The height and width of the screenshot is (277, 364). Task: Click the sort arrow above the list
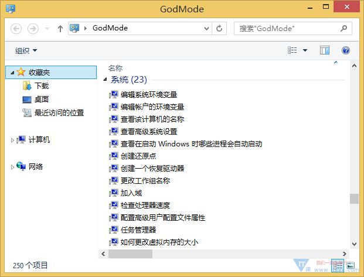(x=336, y=62)
